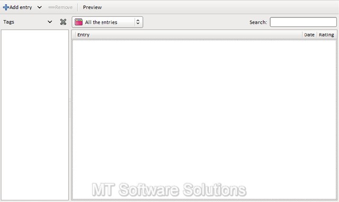
Task: Sort by the Date column header
Action: click(x=309, y=35)
